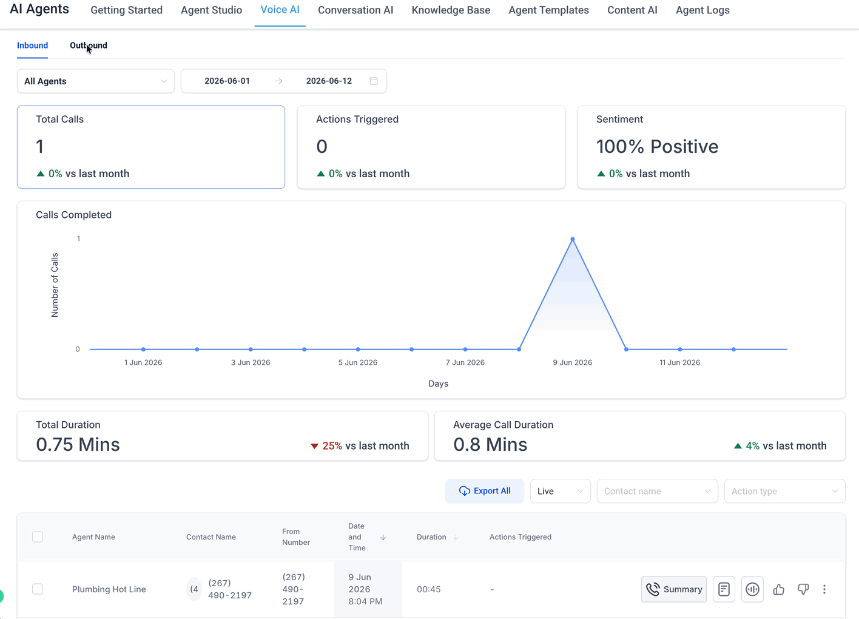Click the 9 Jun 2026 peak chart point
The height and width of the screenshot is (619, 859).
point(573,240)
